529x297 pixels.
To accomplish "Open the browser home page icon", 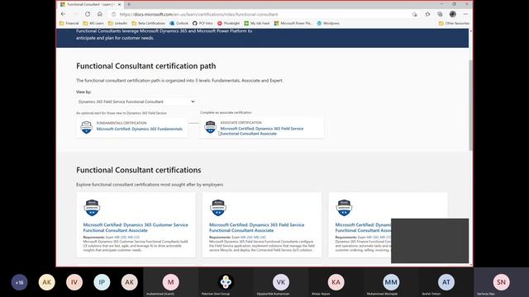I will pyautogui.click(x=100, y=14).
